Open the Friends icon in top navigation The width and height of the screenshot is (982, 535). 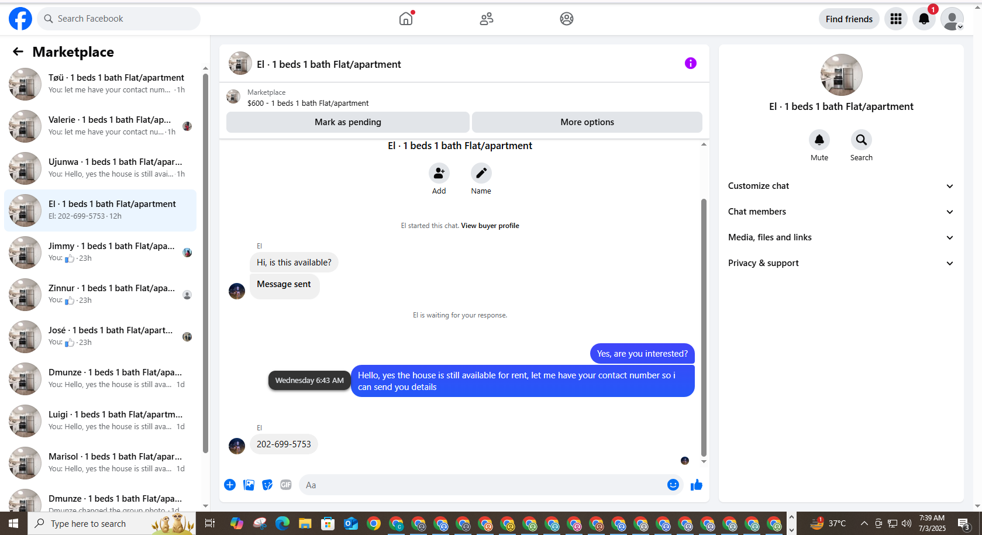[x=486, y=19]
